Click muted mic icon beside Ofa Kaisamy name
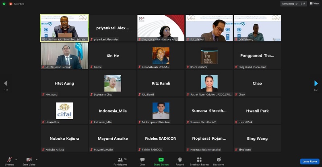This screenshot has width=322, height=167. [236, 39]
